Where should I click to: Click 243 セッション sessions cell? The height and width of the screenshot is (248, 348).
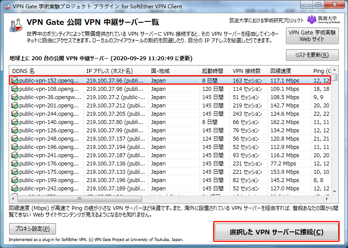[x=248, y=114]
